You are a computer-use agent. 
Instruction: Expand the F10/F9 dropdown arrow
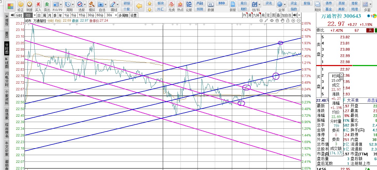click(61, 5)
